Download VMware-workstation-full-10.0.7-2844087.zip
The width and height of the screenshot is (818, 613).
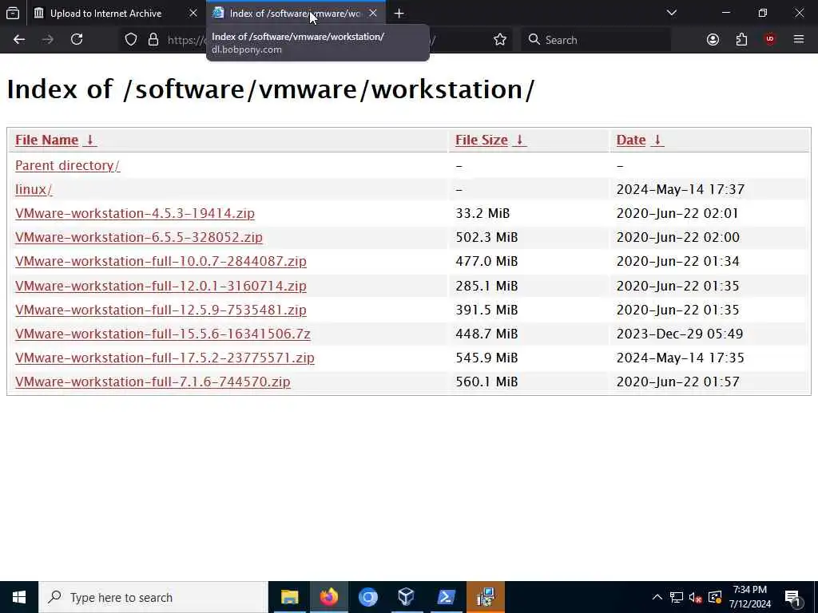161,261
